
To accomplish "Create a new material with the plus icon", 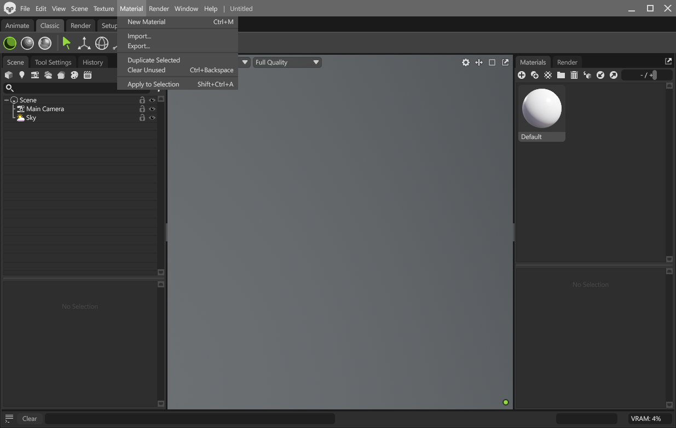I will [x=522, y=75].
